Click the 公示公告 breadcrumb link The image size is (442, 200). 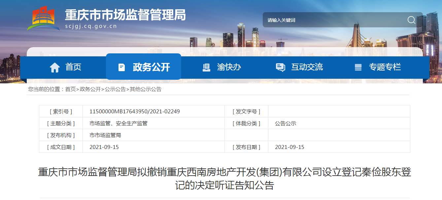pyautogui.click(x=115, y=89)
